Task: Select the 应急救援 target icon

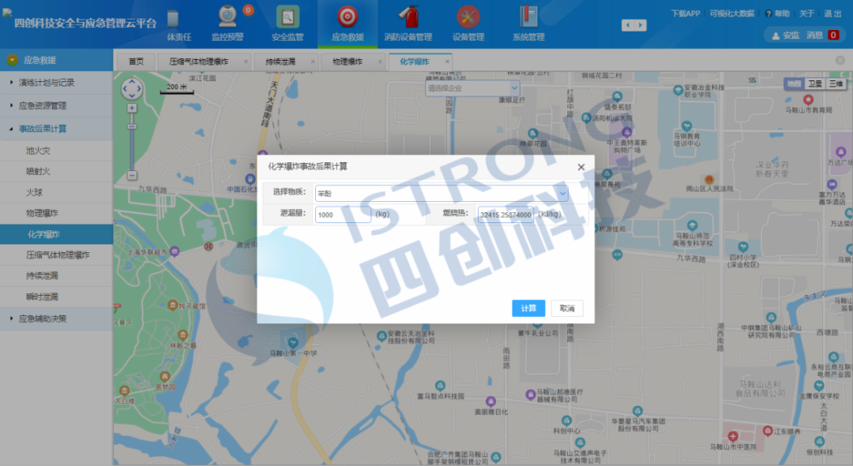Action: click(347, 17)
